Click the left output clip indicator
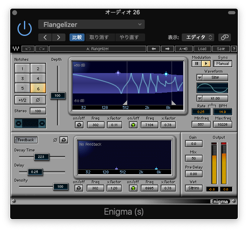The image size is (248, 231). 214,143
